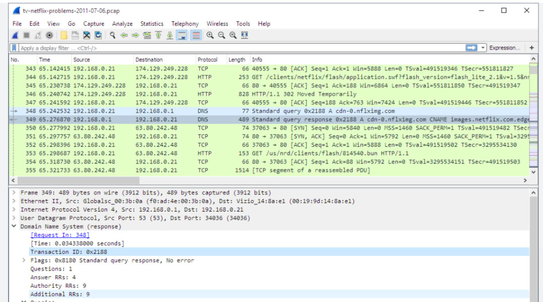Click the start capture shark fin icon
Viewport: 543px width, 302px height.
[15, 35]
